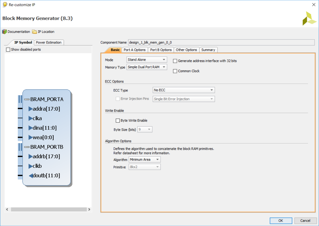Viewport: 319px width, 226px height.
Task: Click the horizontal scrollbar right arrow
Action: (x=89, y=209)
